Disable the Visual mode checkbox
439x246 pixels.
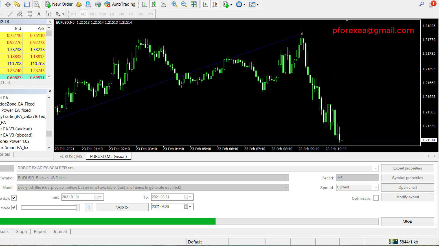pos(14,207)
